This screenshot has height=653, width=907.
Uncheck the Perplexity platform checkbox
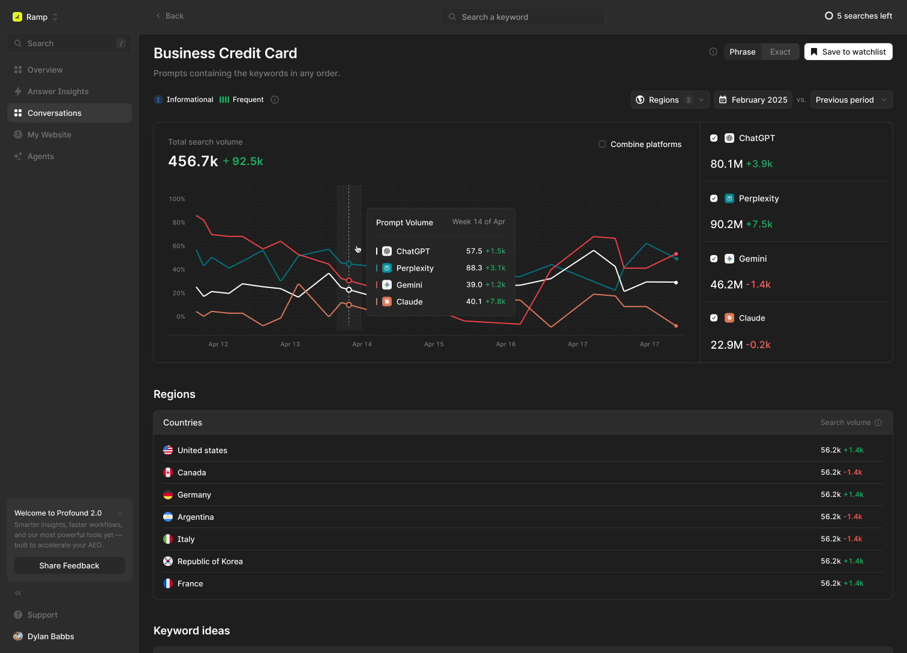pyautogui.click(x=714, y=198)
